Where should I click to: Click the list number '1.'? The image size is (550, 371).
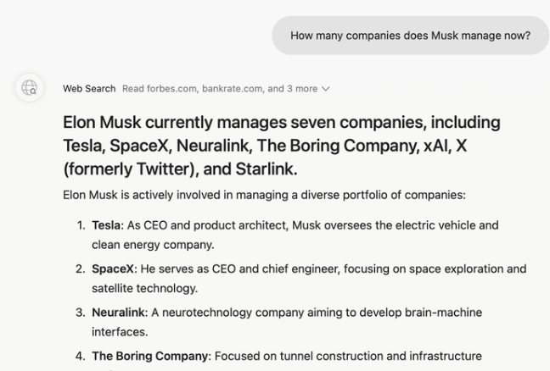[81, 225]
